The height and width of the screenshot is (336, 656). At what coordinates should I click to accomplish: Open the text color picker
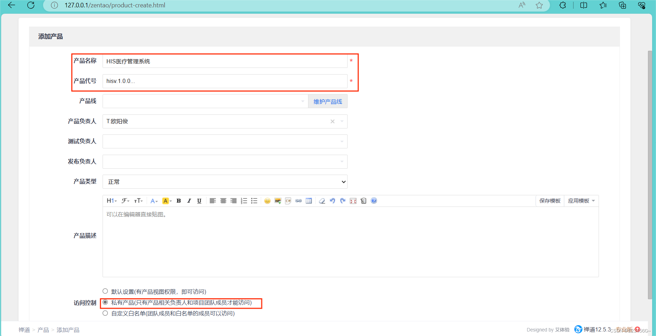154,201
